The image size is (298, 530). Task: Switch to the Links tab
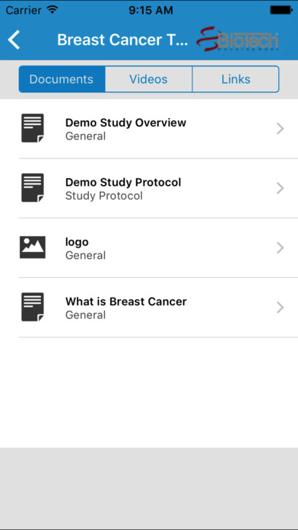point(236,79)
